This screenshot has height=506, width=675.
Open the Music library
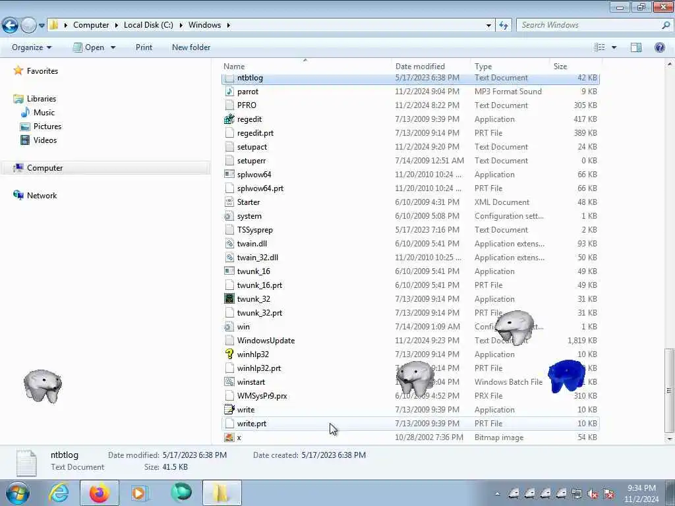44,112
